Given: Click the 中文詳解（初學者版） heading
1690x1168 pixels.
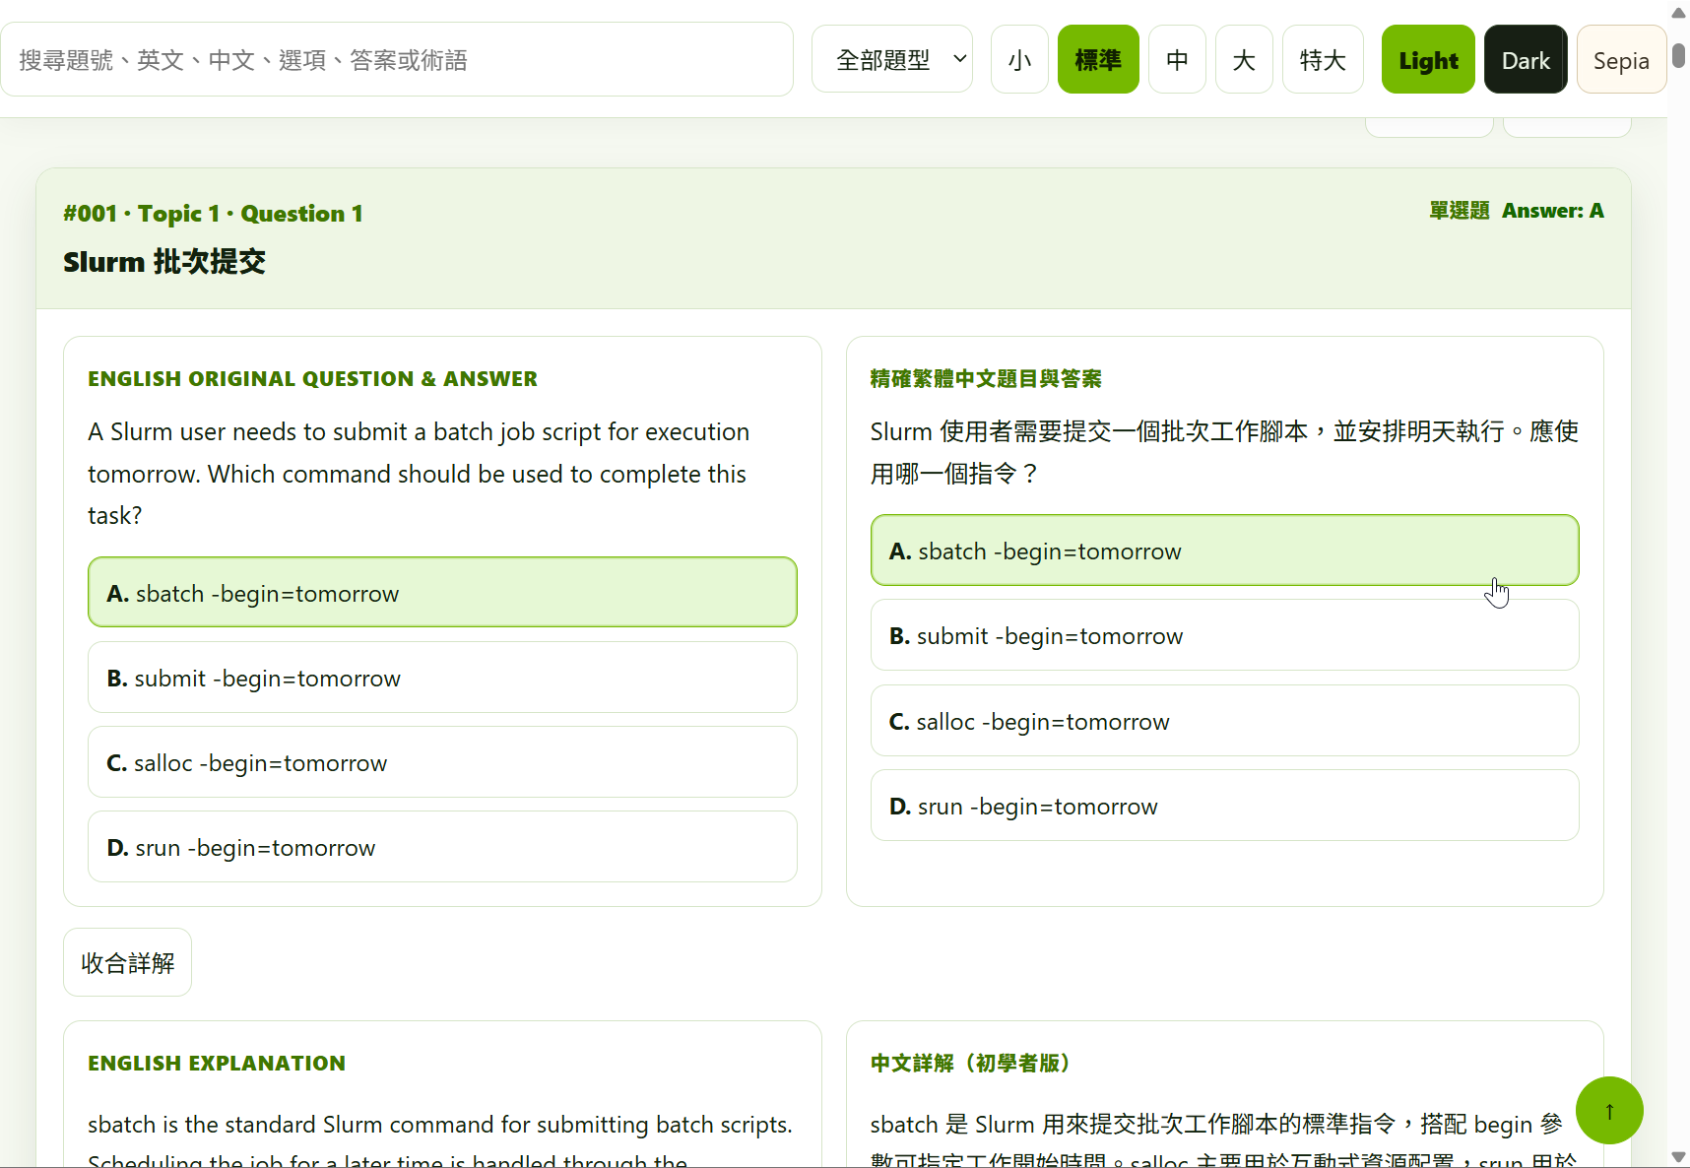Looking at the screenshot, I should tap(970, 1064).
